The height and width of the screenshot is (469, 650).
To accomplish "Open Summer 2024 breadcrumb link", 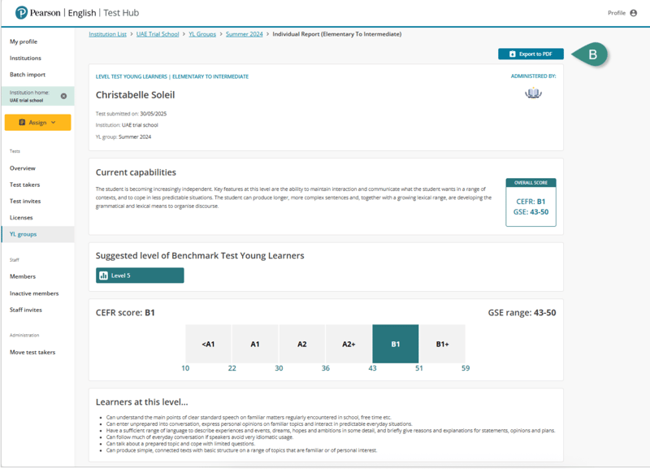I will click(245, 34).
